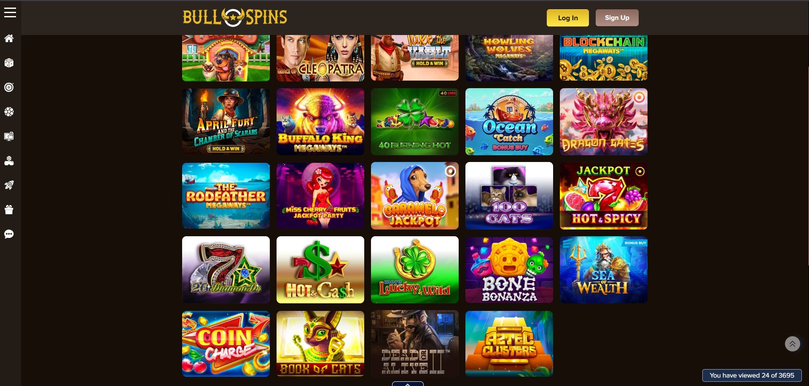Select the Dead or Alive II game
Screen dimensions: 809x386
415,344
